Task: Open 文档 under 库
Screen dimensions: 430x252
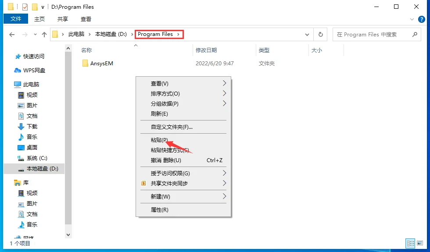Action: pos(28,214)
